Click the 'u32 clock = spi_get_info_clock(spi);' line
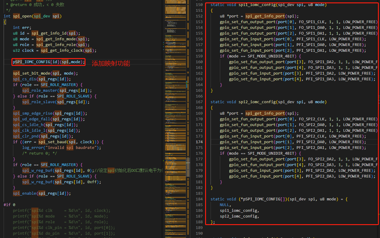The height and width of the screenshot is (238, 380). 55,51
